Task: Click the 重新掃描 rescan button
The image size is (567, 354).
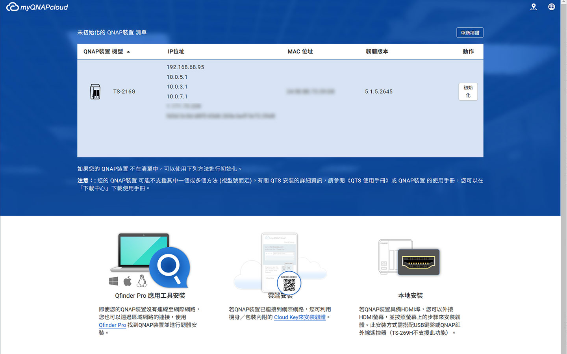Action: click(470, 33)
